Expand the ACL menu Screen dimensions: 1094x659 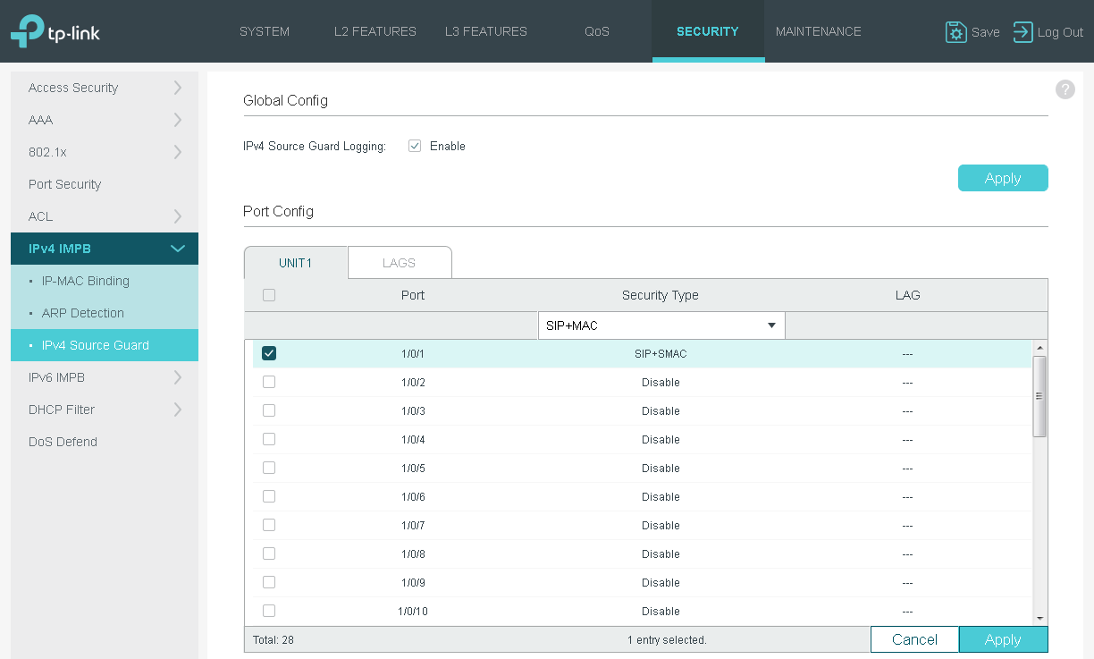(x=105, y=216)
